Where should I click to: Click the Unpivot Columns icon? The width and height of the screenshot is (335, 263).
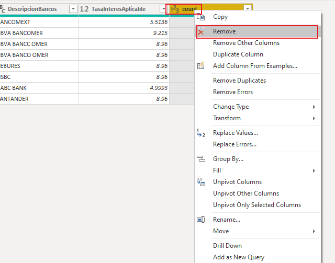(x=201, y=182)
